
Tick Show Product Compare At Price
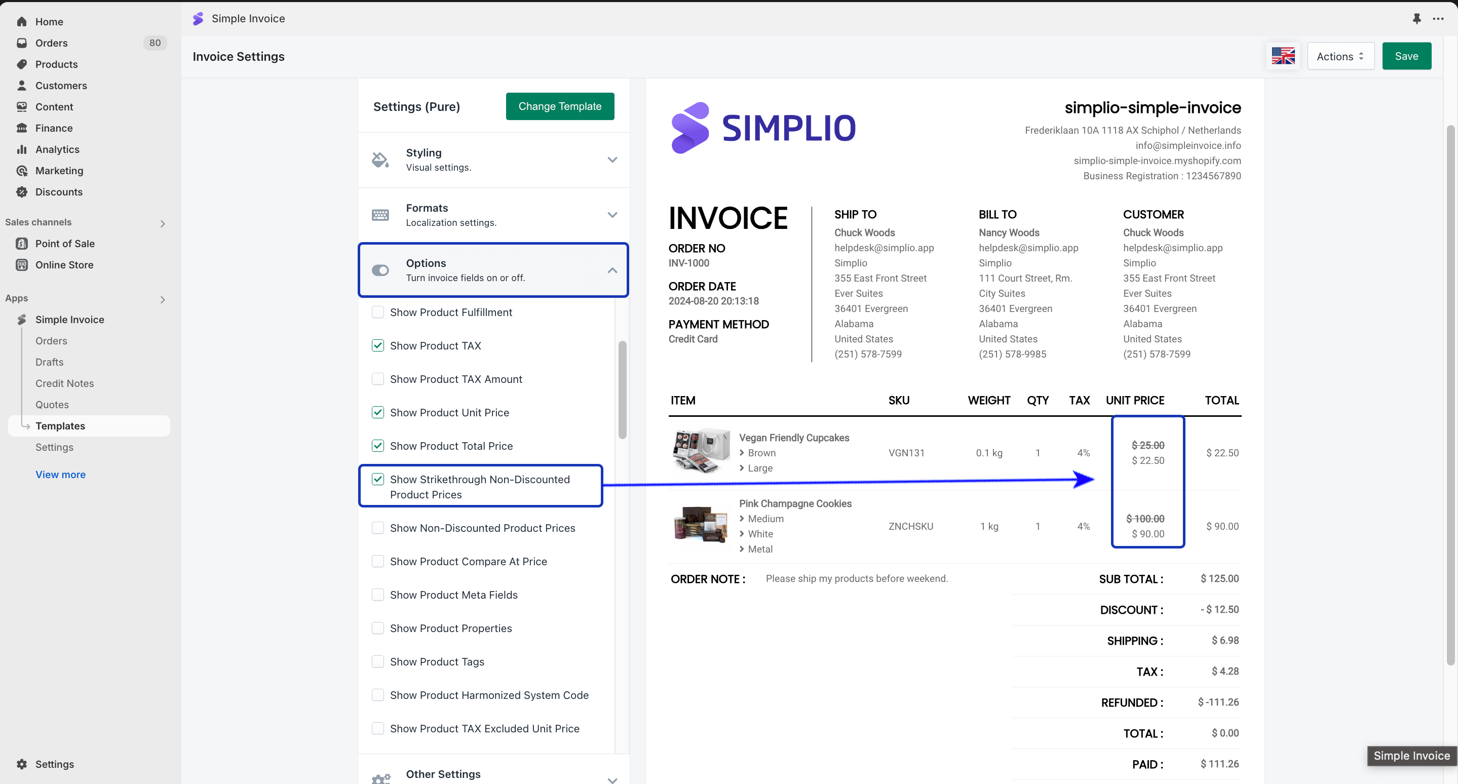(377, 561)
